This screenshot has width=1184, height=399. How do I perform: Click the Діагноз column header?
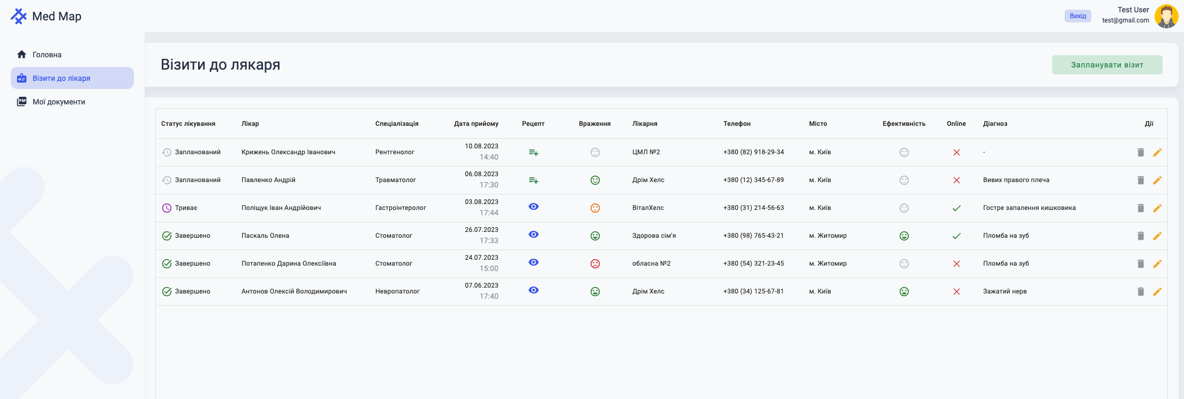point(995,124)
